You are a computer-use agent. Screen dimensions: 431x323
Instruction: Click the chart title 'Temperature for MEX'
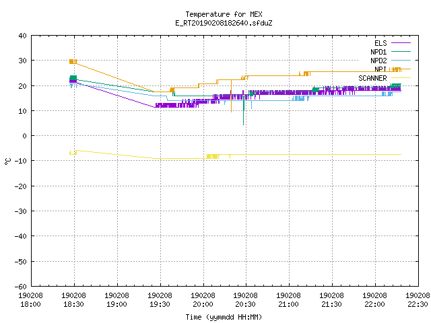(224, 14)
